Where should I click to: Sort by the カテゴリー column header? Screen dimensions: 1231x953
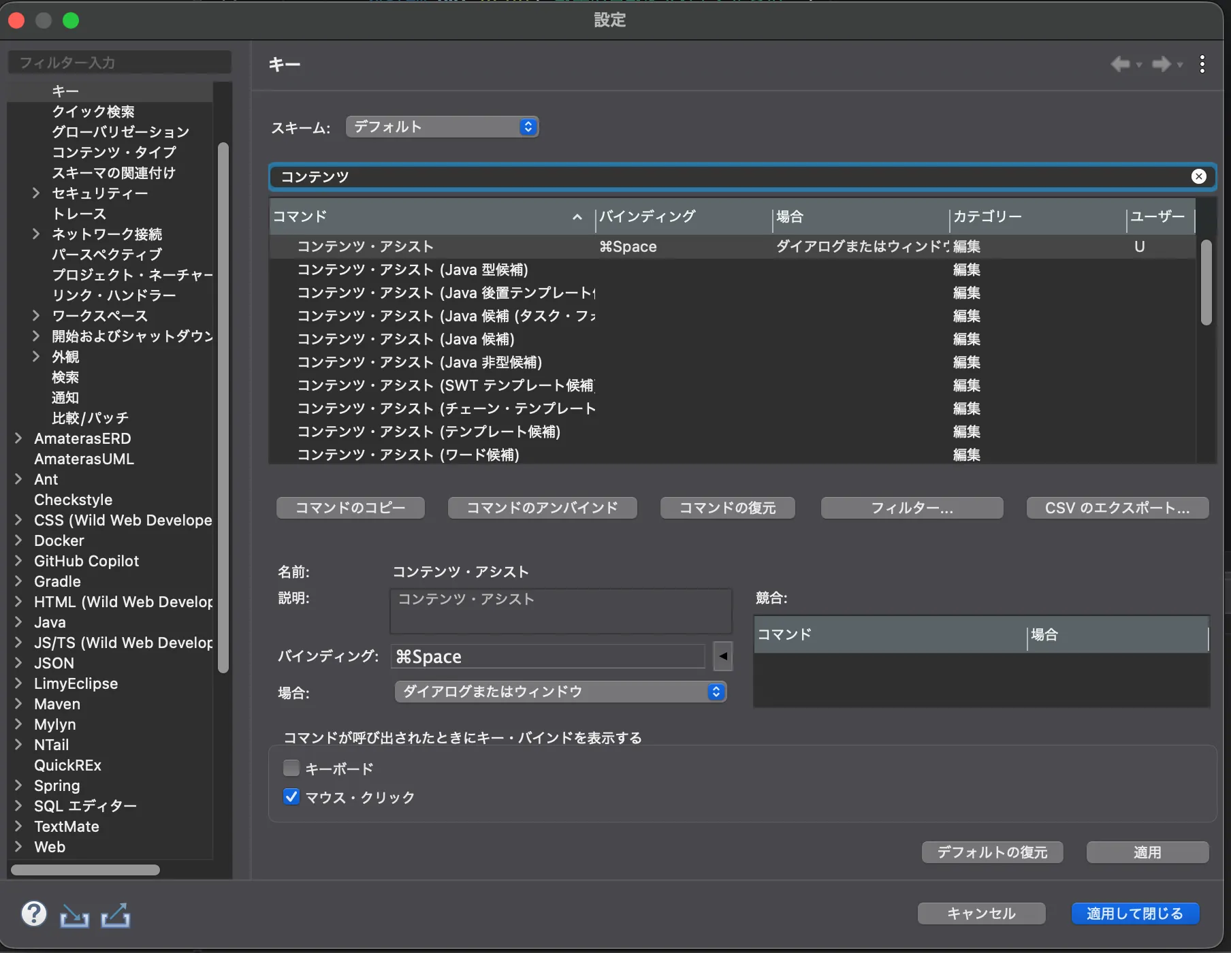point(1038,216)
